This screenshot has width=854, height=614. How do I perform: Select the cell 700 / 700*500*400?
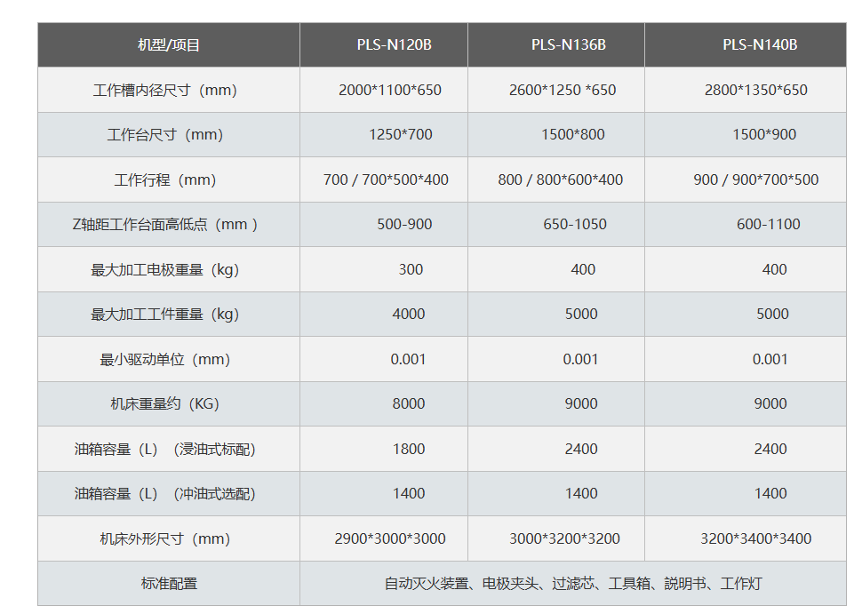[x=386, y=179]
